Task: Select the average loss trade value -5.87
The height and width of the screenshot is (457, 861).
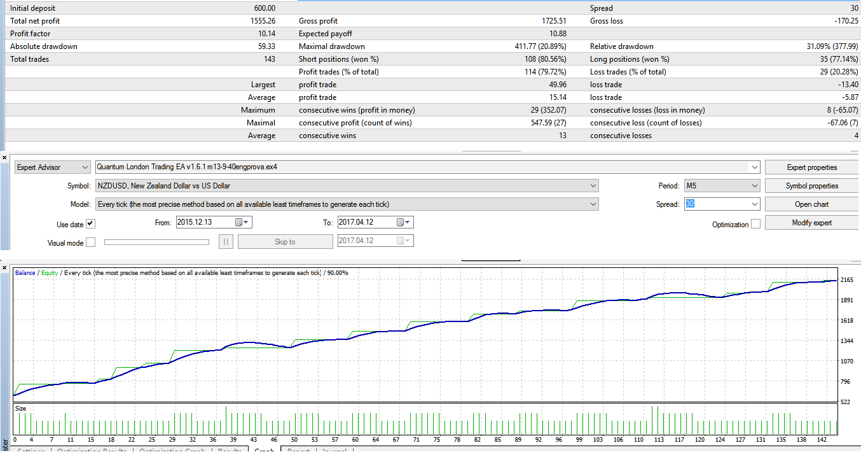Action: (850, 97)
